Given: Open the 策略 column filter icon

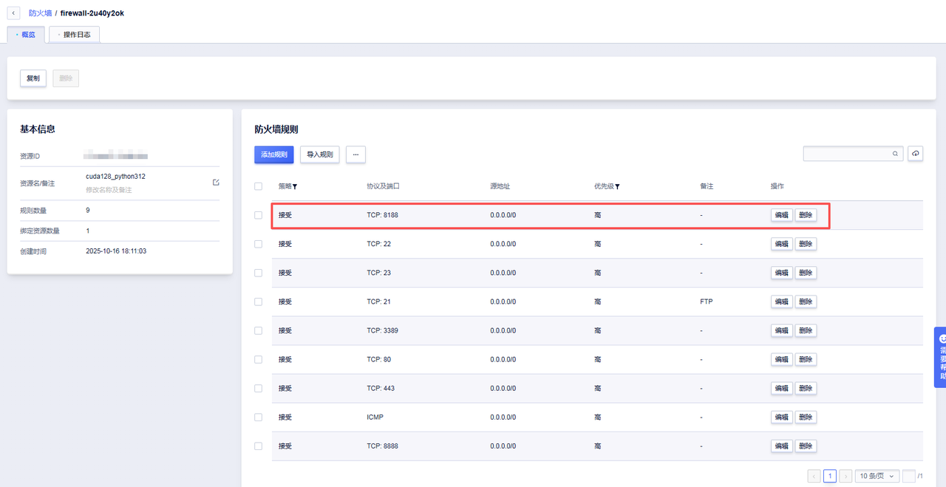Looking at the screenshot, I should click(295, 187).
